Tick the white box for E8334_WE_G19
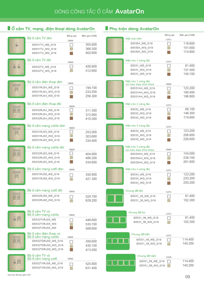 click(x=169, y=175)
